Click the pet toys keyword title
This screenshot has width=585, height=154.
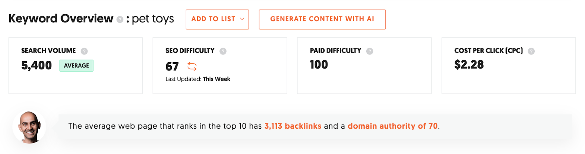click(153, 19)
